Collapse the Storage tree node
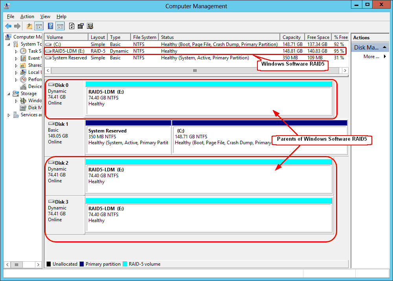This screenshot has width=393, height=281. (9, 94)
